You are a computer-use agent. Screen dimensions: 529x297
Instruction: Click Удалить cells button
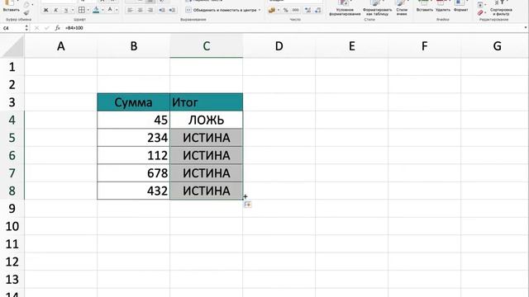pos(443,7)
